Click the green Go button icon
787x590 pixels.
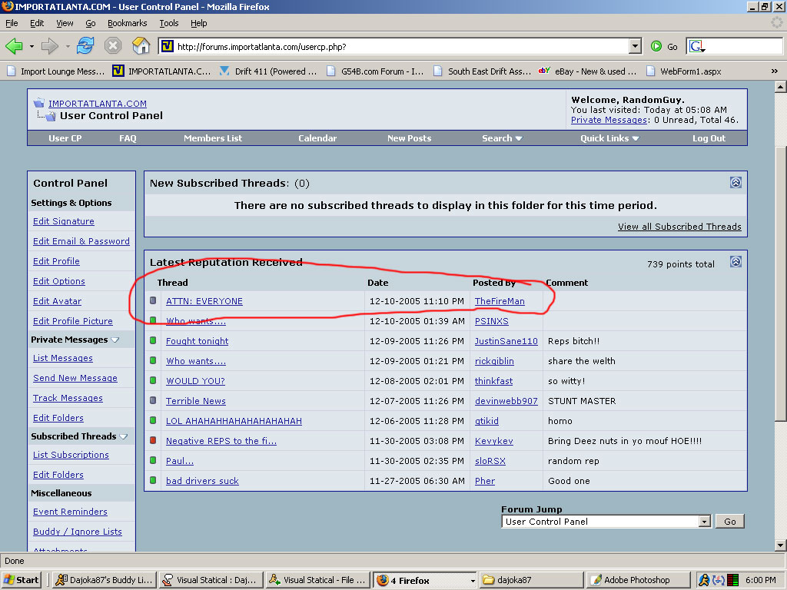coord(656,47)
